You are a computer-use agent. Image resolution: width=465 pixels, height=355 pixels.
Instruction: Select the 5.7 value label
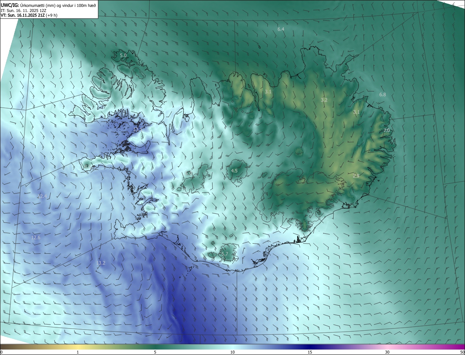click(224, 254)
